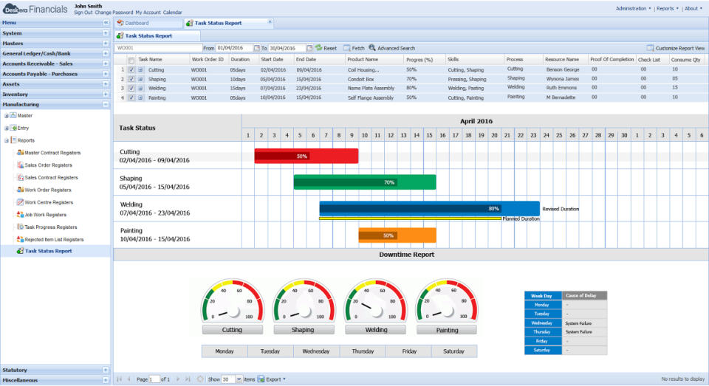709x386 pixels.
Task: Open the From date calendar picker
Action: point(256,48)
